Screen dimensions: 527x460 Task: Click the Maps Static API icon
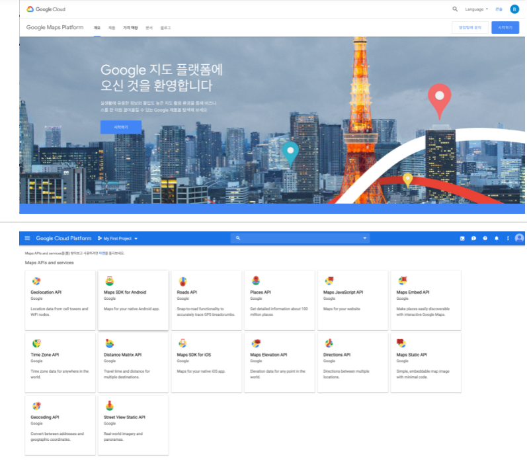coord(401,344)
